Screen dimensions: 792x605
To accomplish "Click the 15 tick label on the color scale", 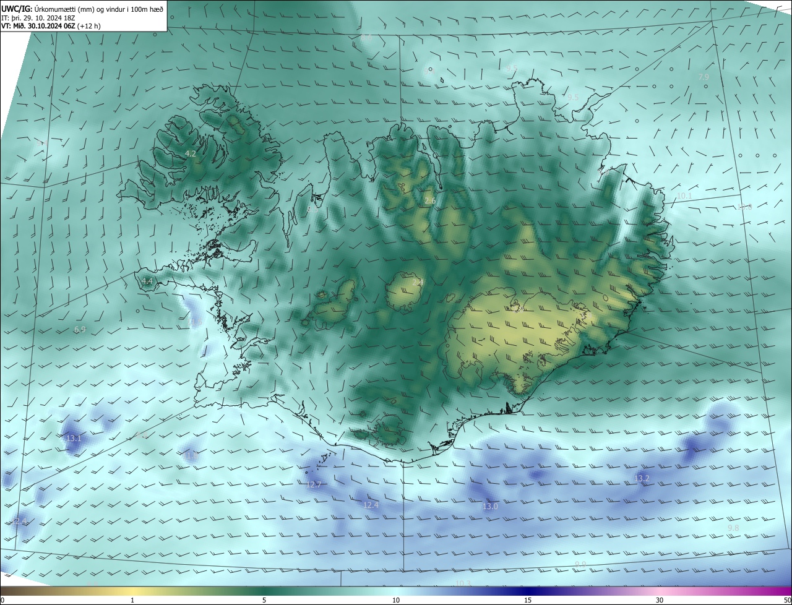I will (528, 601).
